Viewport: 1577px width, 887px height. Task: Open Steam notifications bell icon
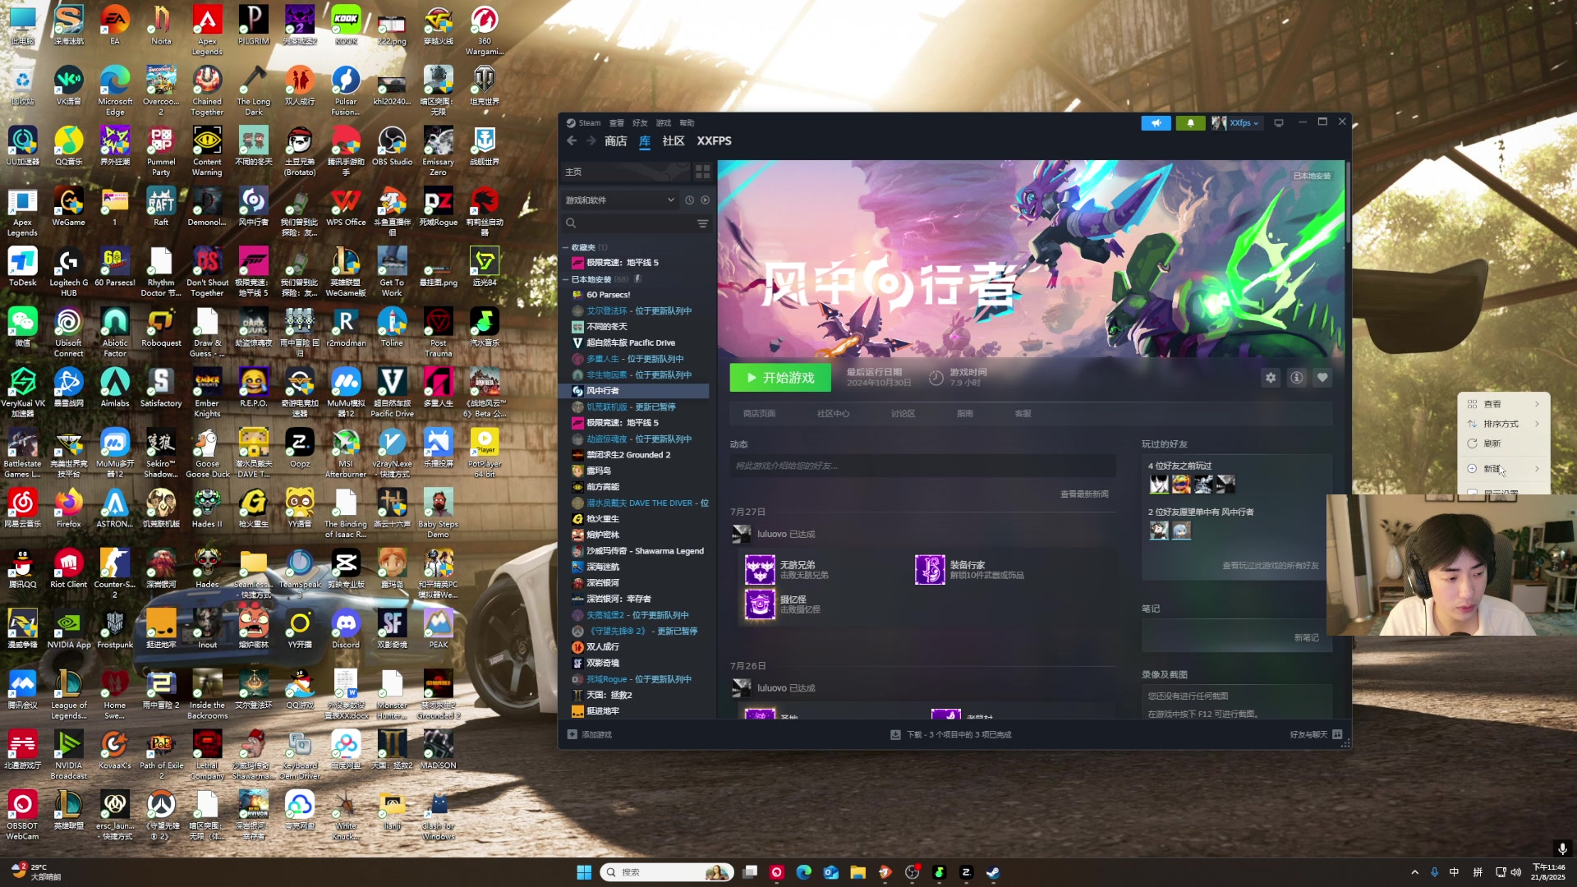click(1190, 123)
